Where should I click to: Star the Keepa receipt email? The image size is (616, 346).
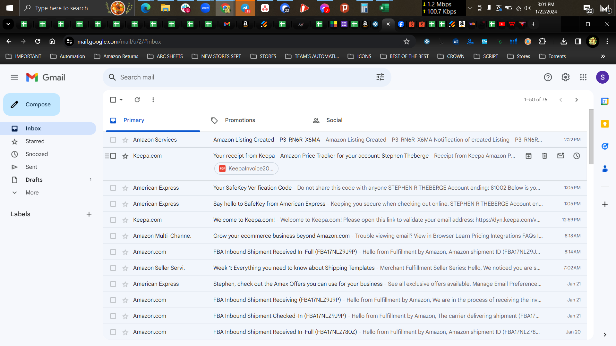(x=125, y=156)
